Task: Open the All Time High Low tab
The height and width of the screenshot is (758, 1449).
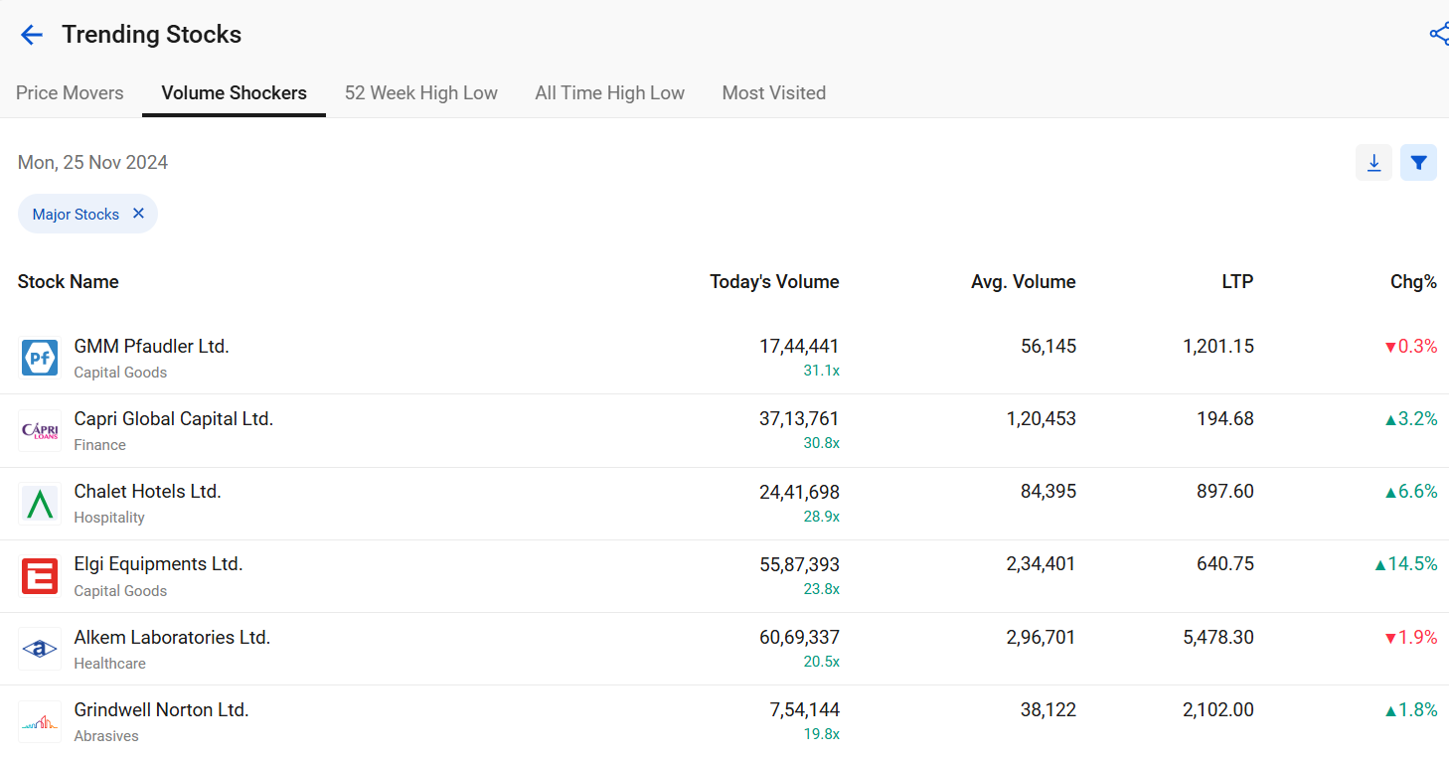Action: [x=609, y=92]
